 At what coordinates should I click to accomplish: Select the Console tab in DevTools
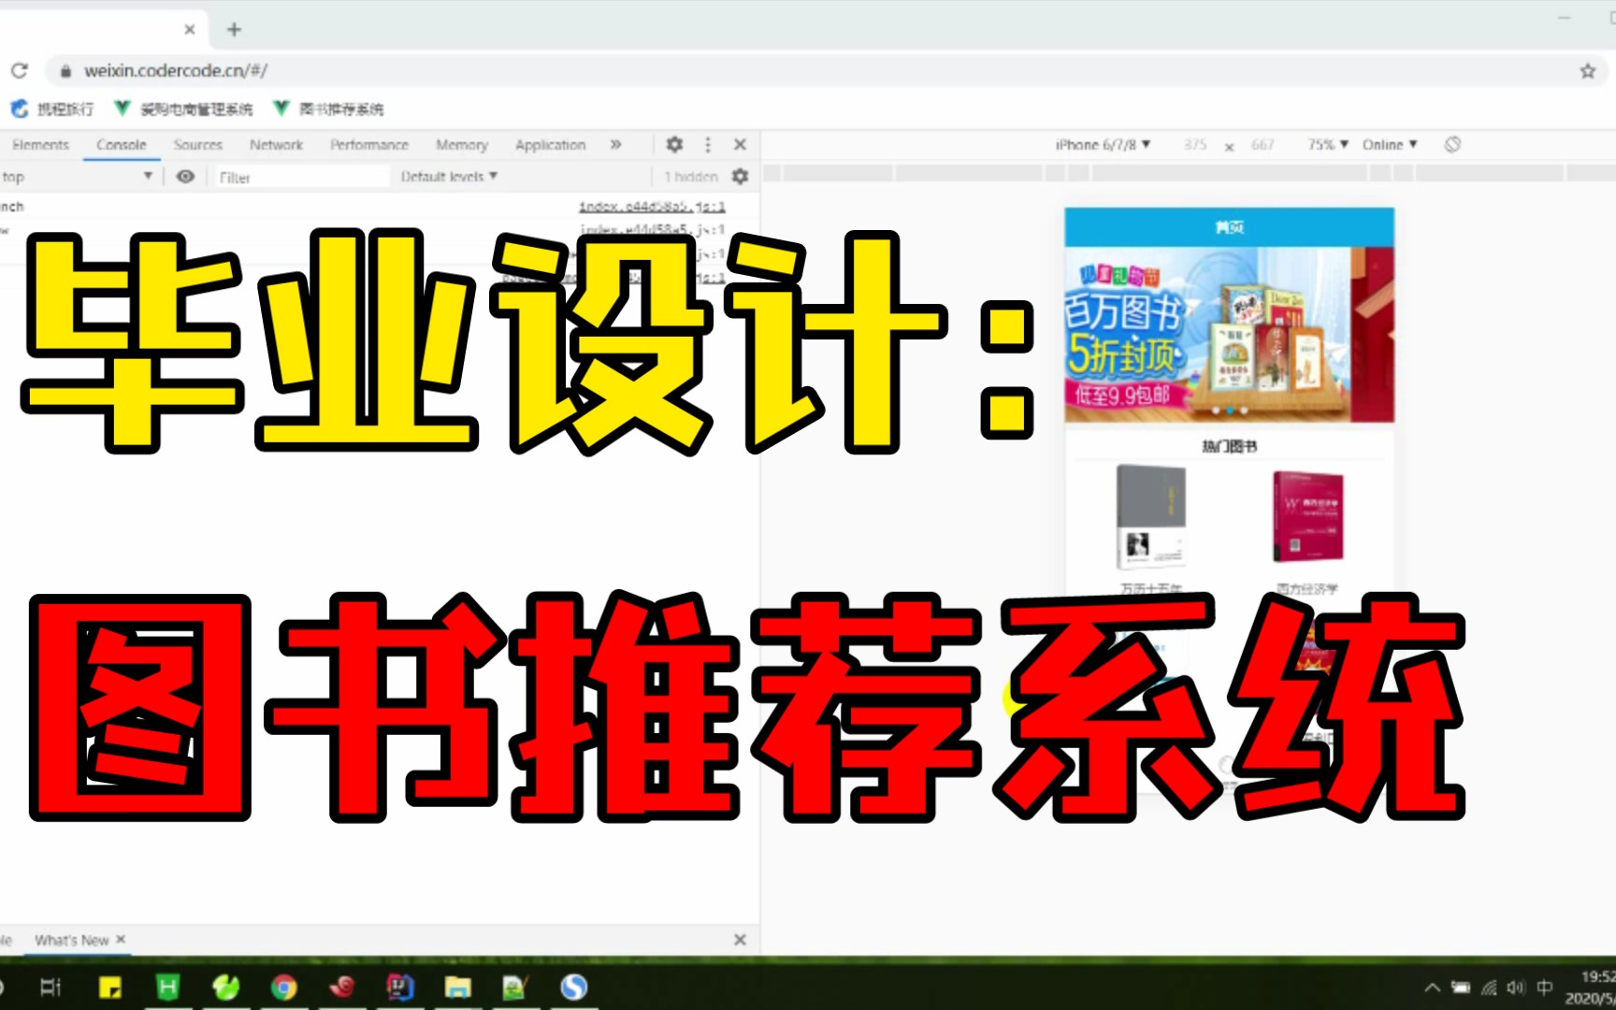pos(121,145)
